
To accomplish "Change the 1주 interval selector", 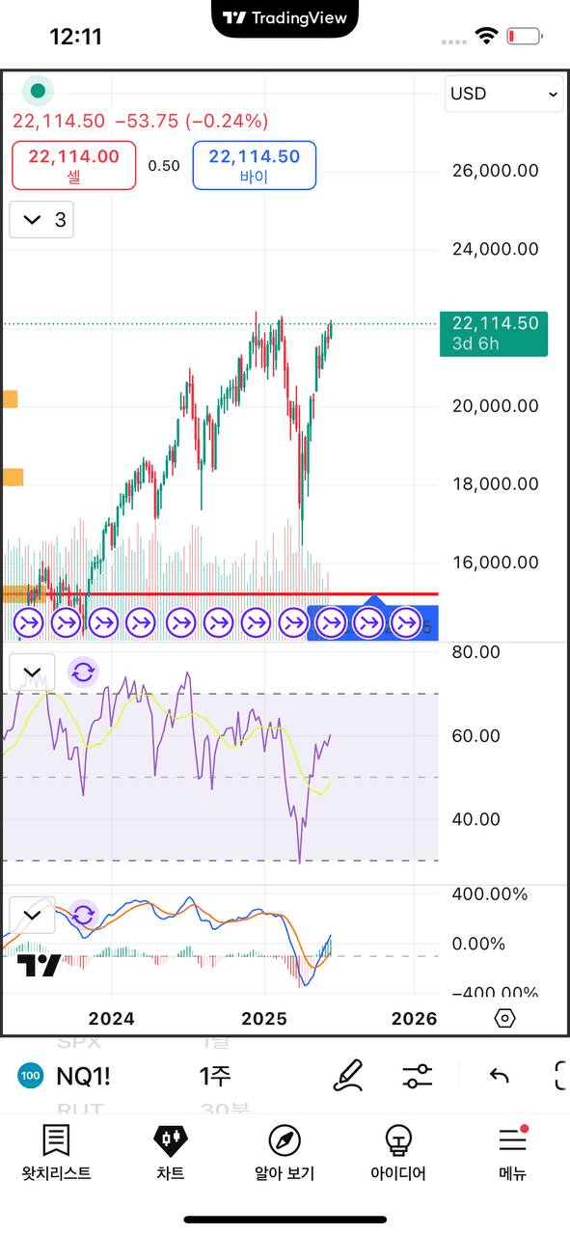I will (215, 1076).
